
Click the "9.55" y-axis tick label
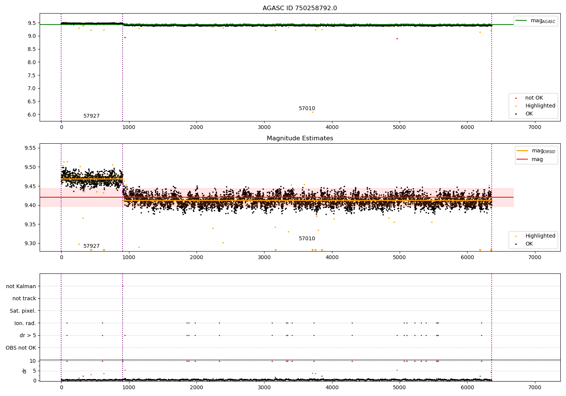coord(29,148)
